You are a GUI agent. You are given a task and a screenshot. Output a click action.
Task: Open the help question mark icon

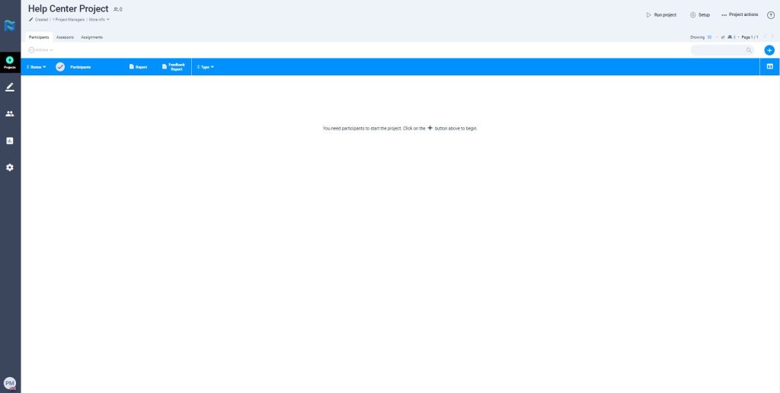pos(770,14)
